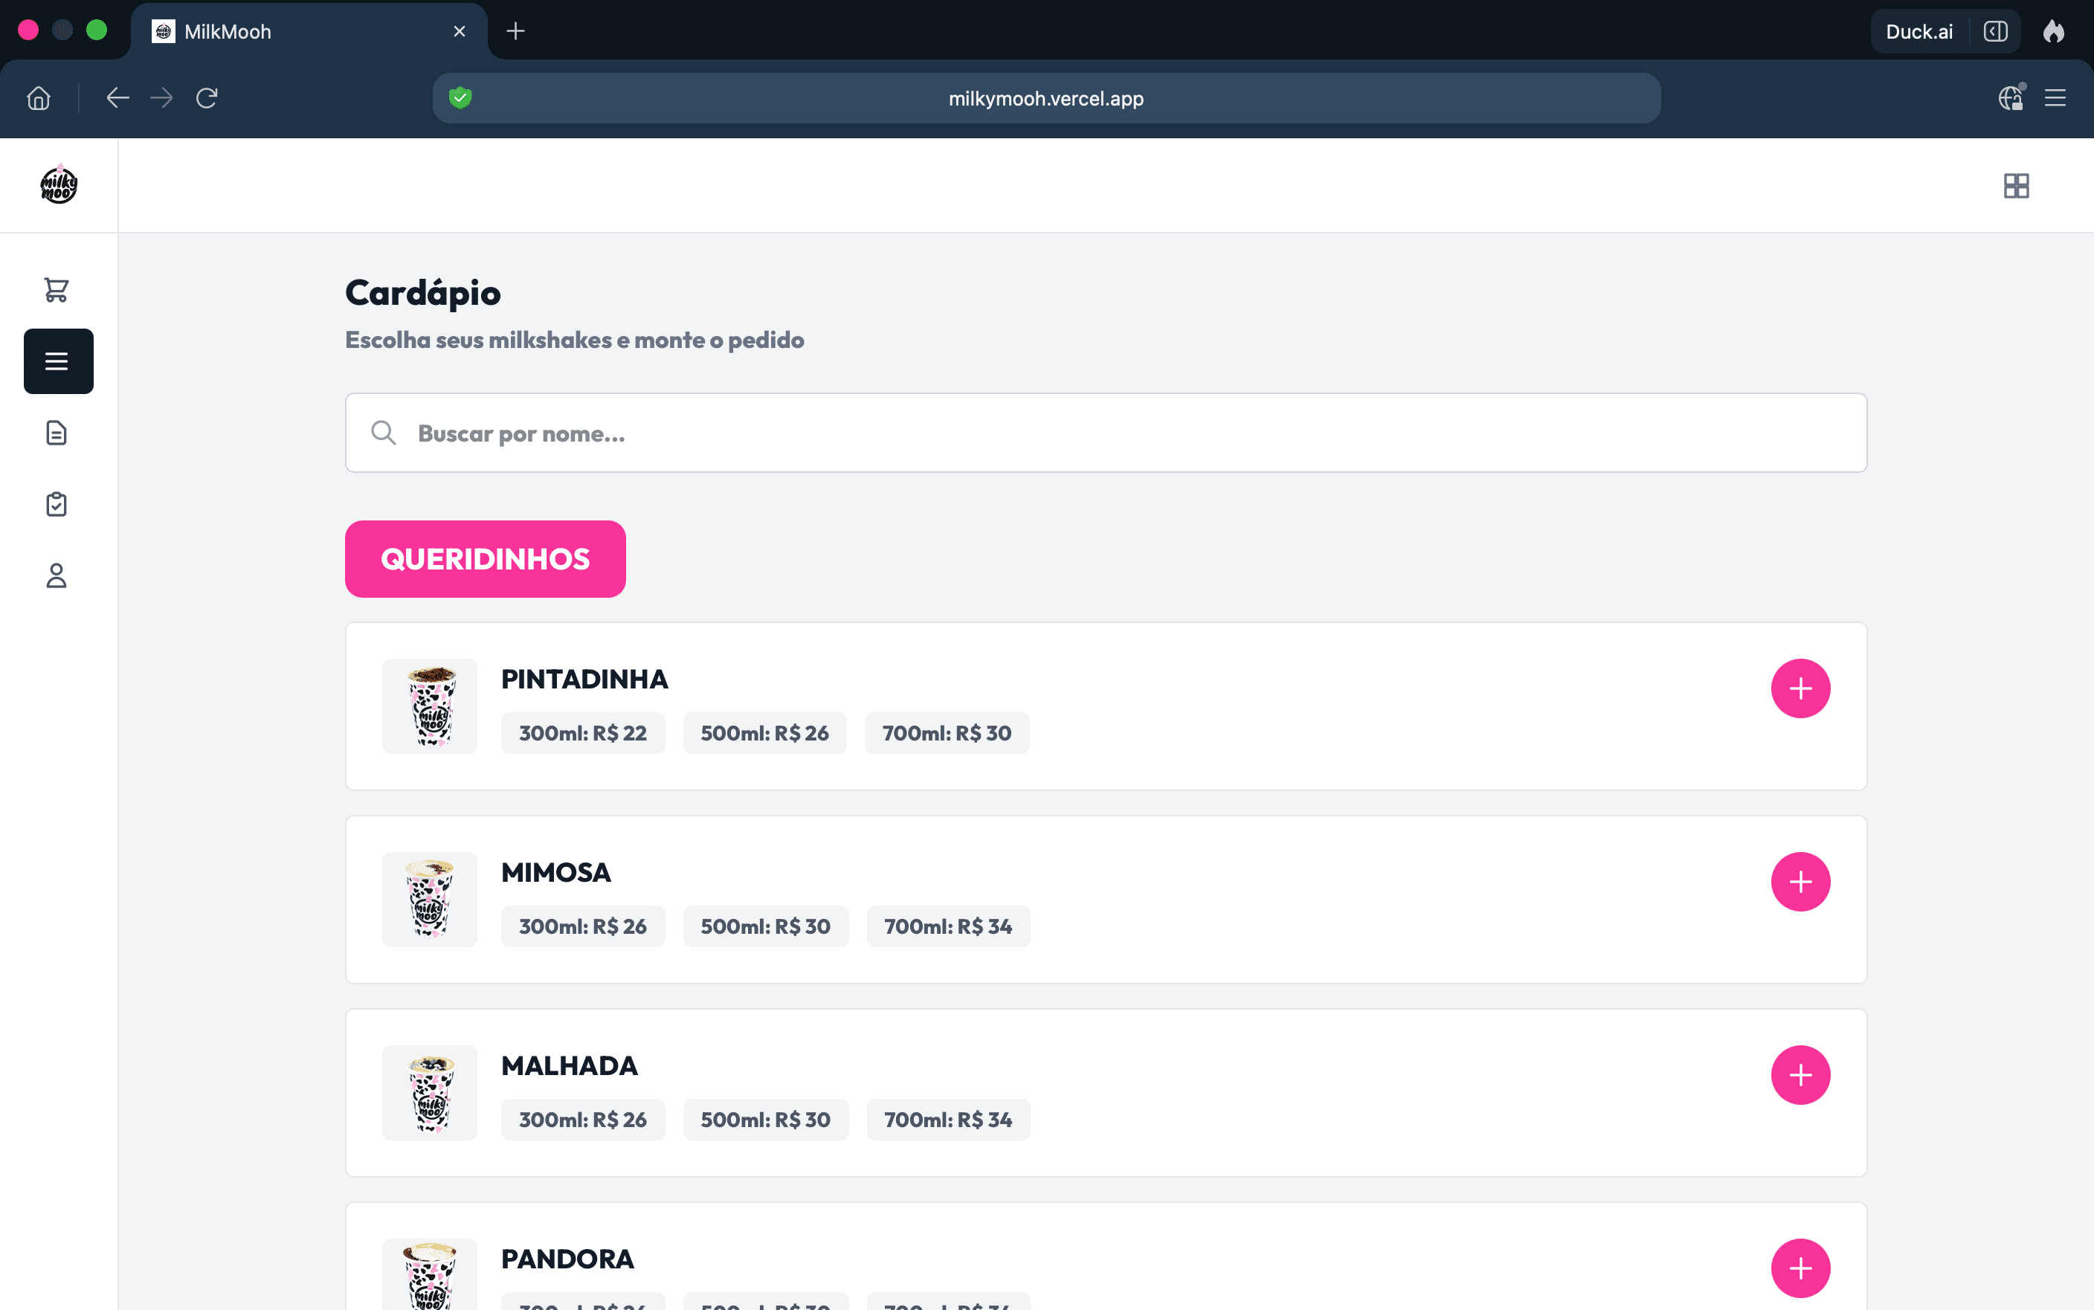Open Duck.ai from the browser toolbar
The image size is (2094, 1310).
tap(1919, 31)
